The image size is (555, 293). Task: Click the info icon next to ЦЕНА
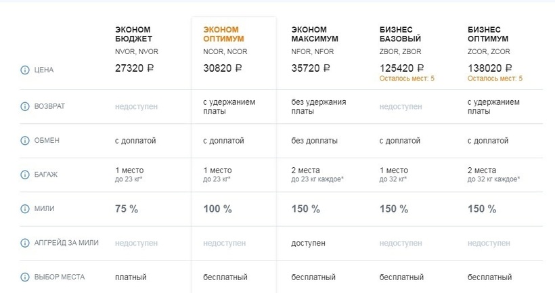(25, 70)
